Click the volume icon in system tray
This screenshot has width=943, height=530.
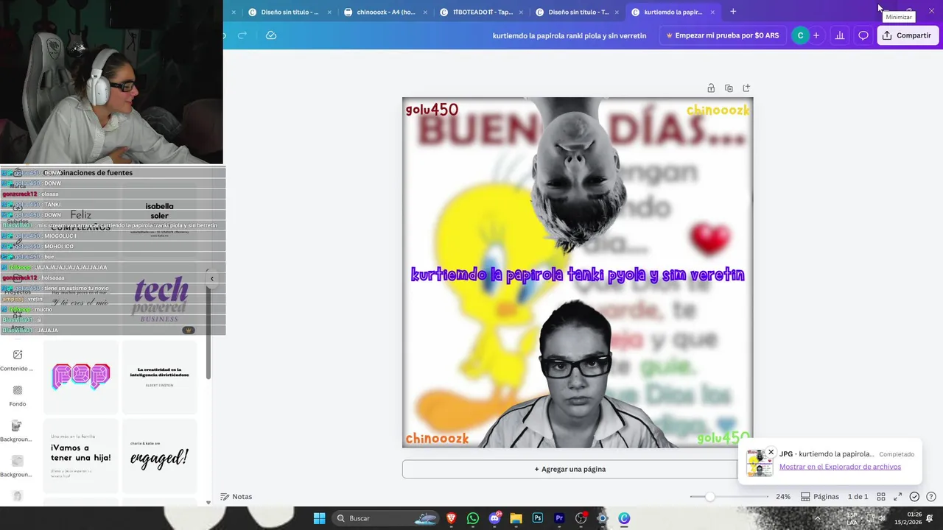(x=882, y=518)
